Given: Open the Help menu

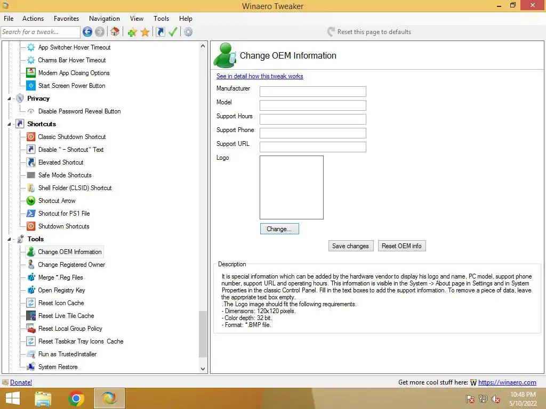Looking at the screenshot, I should pos(186,19).
